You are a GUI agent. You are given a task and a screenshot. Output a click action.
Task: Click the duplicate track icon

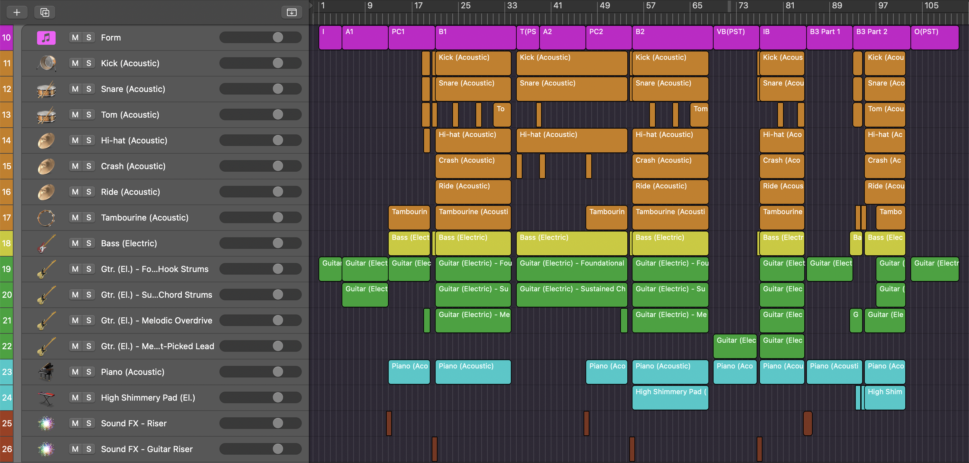(45, 13)
